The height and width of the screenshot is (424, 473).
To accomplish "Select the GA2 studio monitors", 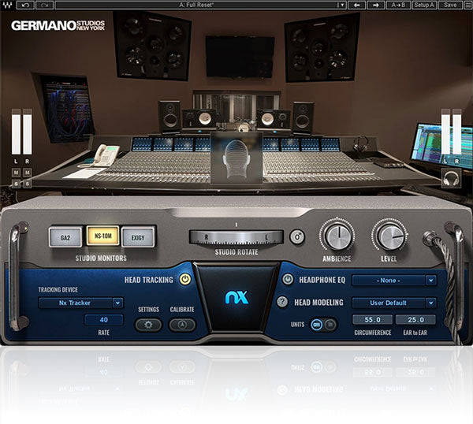I will coord(65,237).
